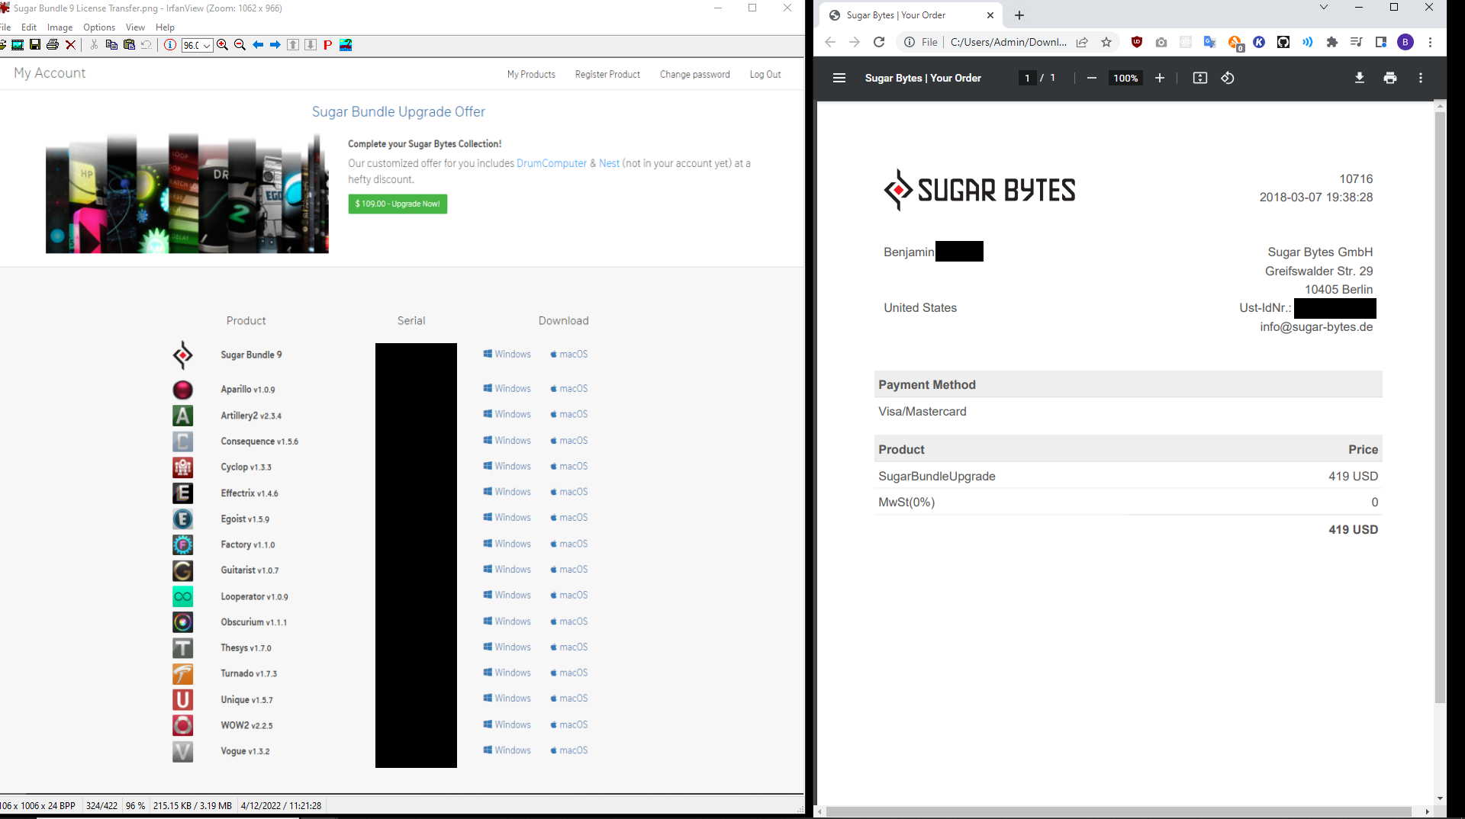Click the PDF zoom in plus button
Image resolution: width=1465 pixels, height=819 pixels.
tap(1160, 78)
